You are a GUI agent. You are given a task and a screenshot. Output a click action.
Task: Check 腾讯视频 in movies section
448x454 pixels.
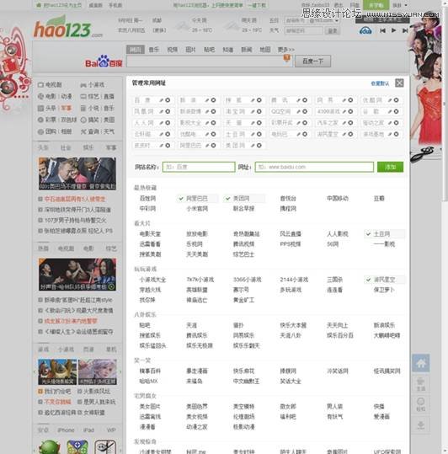click(243, 244)
